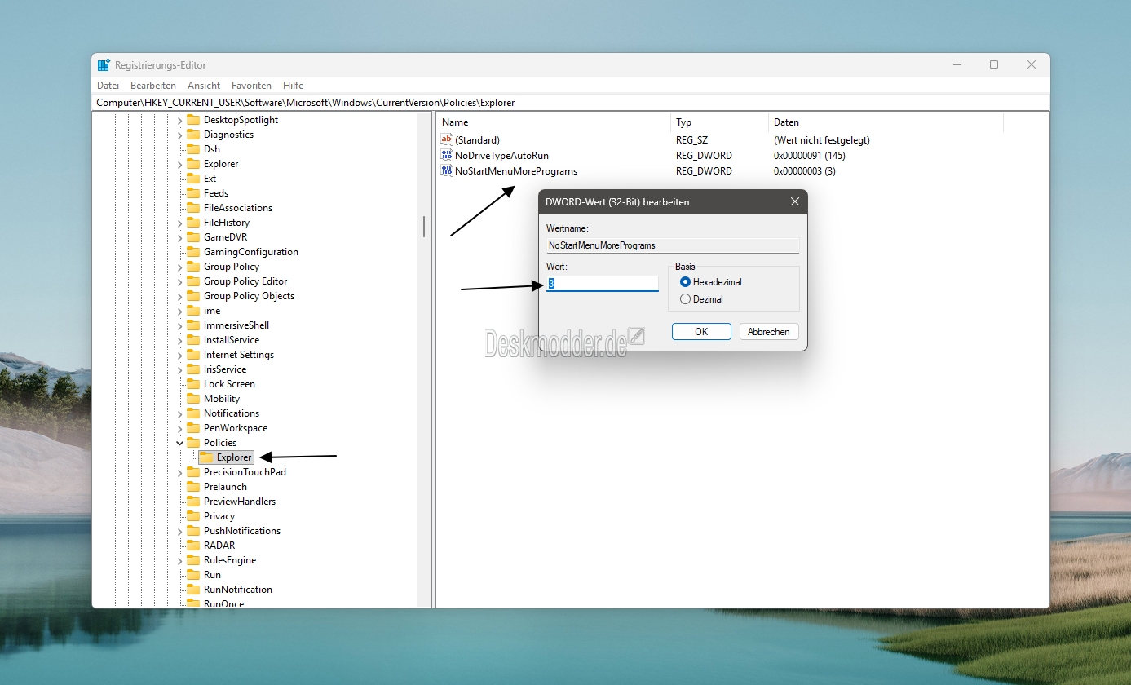Collapse the Policies tree node
Screen dimensions: 1131x685
180,443
